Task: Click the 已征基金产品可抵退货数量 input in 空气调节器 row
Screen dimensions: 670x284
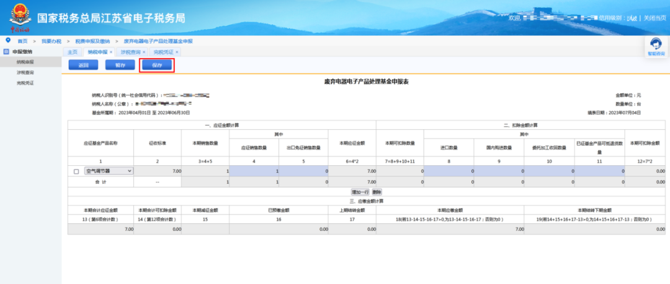Action: (599, 171)
